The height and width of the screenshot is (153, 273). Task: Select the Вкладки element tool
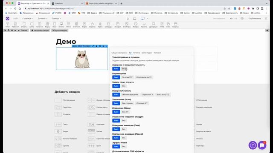click(x=118, y=25)
